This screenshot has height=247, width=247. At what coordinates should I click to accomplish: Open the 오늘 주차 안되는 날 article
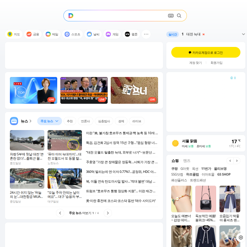(65, 186)
